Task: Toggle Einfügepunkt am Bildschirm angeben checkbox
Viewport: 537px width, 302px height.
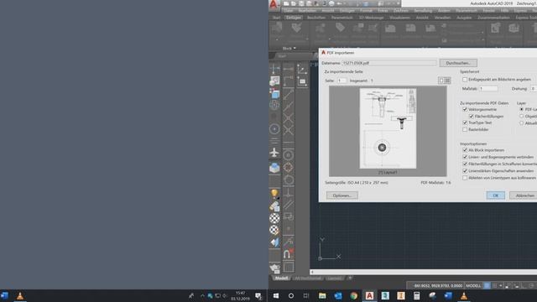Action: click(x=465, y=80)
